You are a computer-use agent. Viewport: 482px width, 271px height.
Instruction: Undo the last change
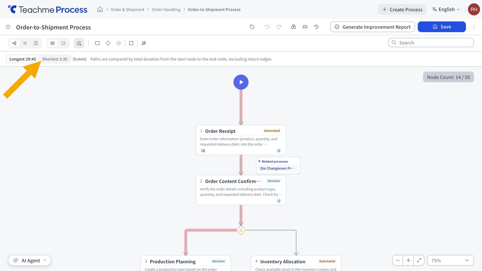tap(267, 27)
